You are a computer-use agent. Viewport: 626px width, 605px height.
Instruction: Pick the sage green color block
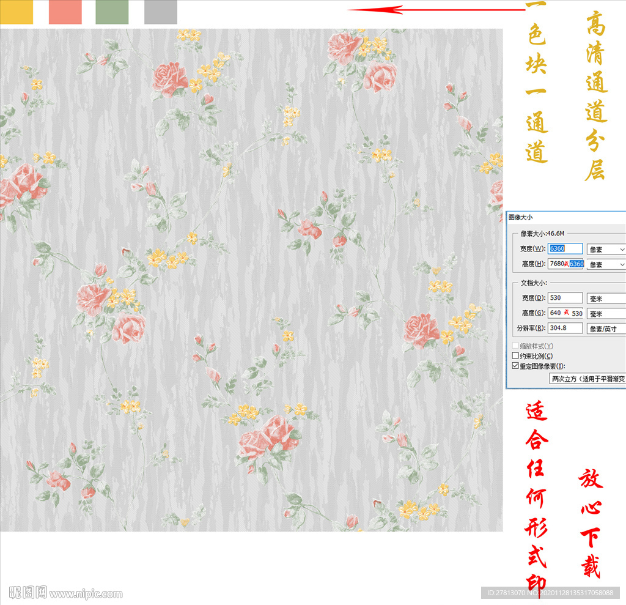112,12
